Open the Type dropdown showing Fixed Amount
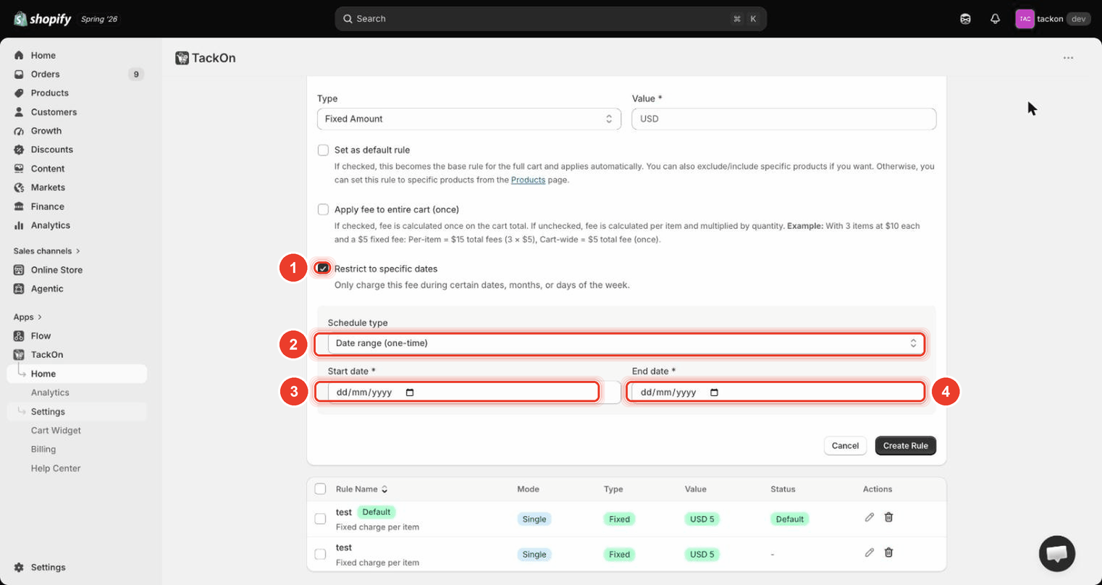 [x=469, y=119]
